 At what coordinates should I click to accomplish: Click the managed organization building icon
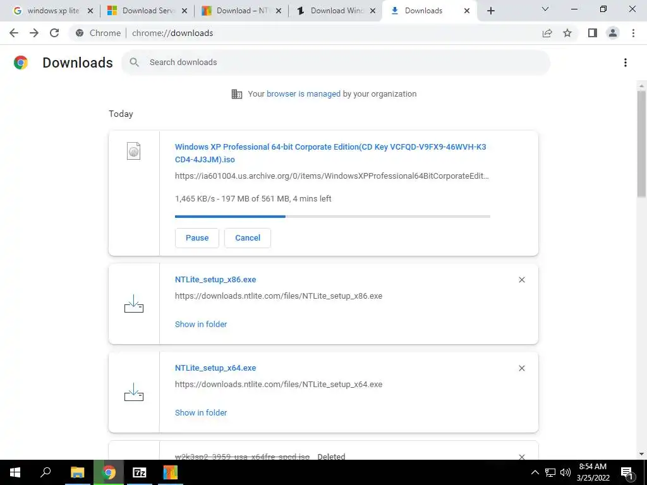[x=237, y=94]
